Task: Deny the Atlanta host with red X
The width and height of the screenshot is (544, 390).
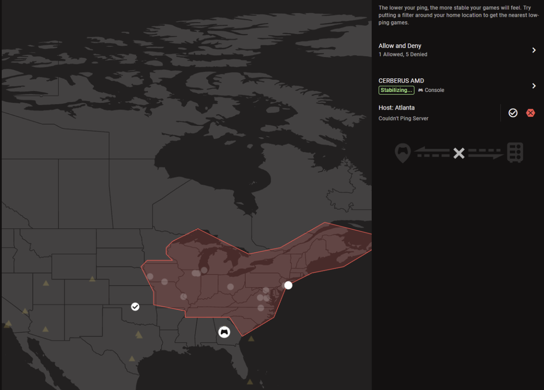Action: coord(530,113)
